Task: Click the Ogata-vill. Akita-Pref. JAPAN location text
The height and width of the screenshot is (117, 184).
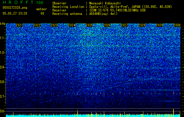Action: (130, 7)
